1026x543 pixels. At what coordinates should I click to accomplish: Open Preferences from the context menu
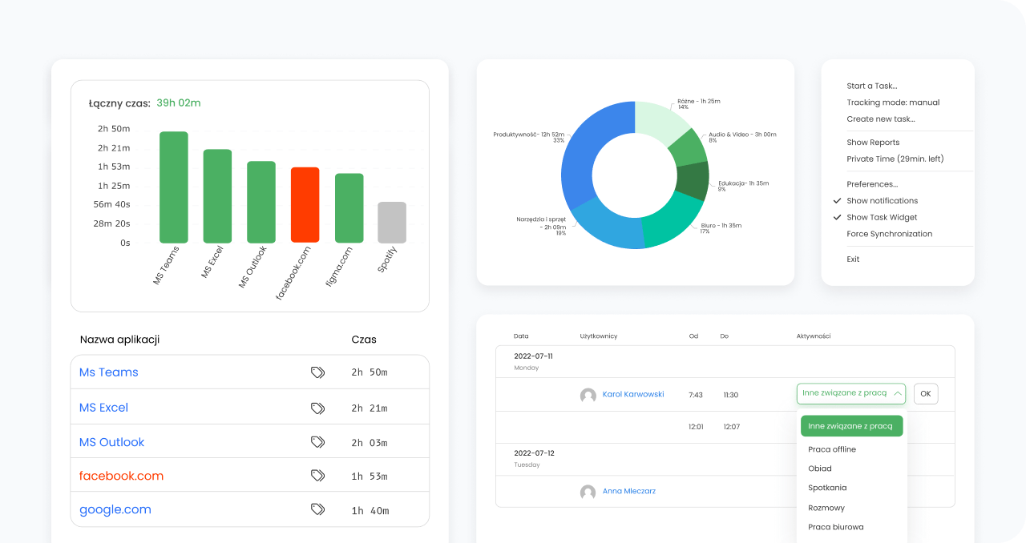[872, 184]
